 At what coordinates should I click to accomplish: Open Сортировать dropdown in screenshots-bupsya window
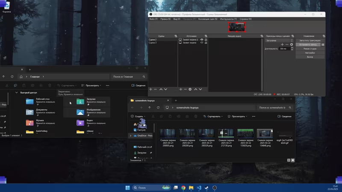pos(213,116)
